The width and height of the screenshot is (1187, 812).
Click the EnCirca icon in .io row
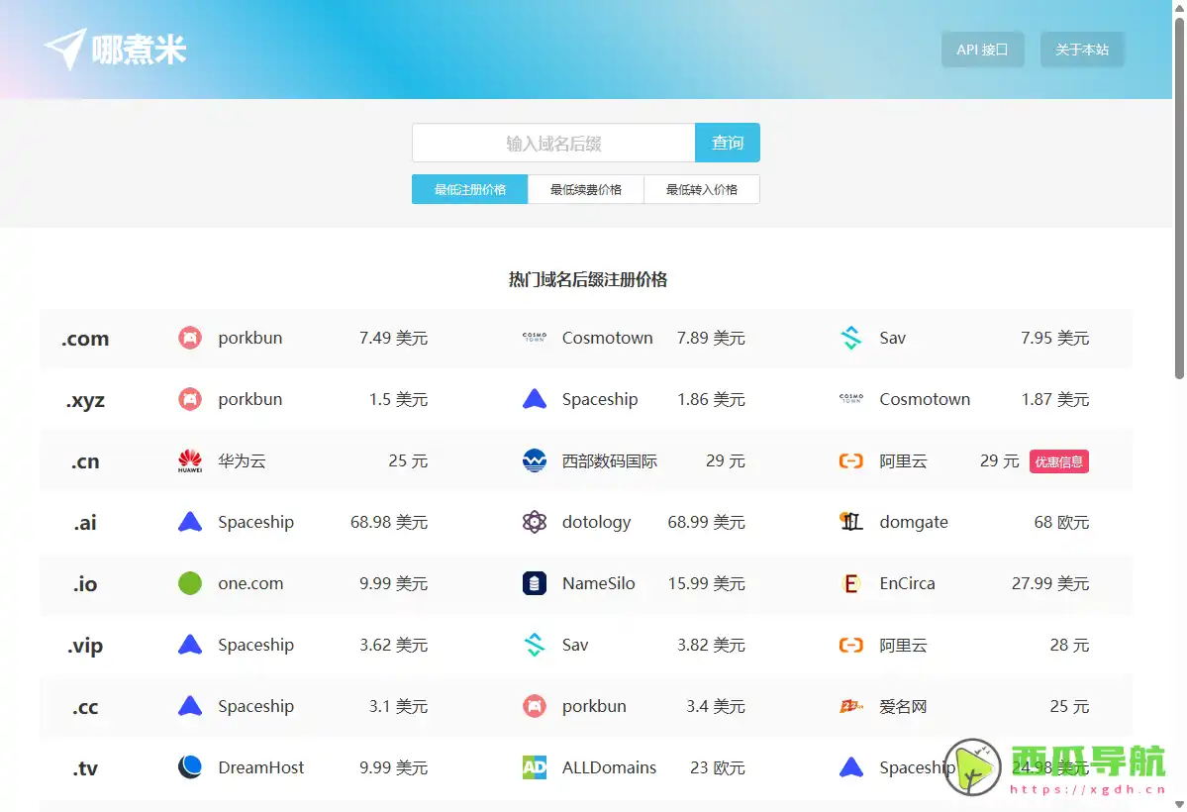(851, 583)
